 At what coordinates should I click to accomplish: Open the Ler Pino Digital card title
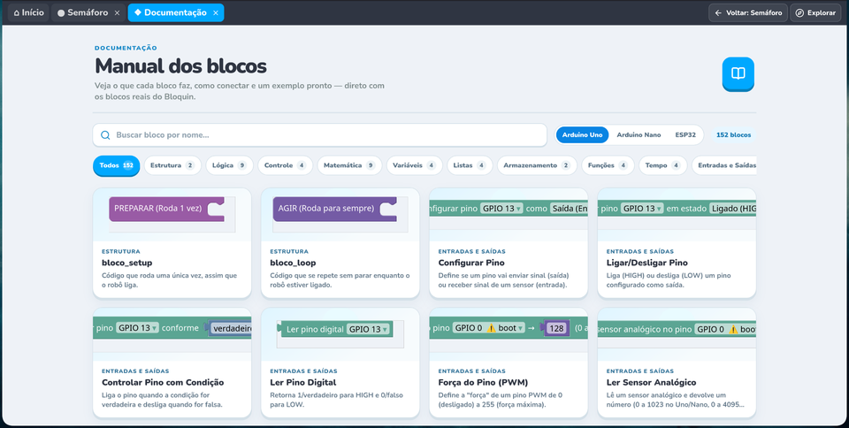[303, 383]
